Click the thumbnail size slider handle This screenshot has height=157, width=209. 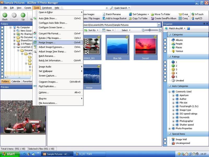[x=150, y=30]
